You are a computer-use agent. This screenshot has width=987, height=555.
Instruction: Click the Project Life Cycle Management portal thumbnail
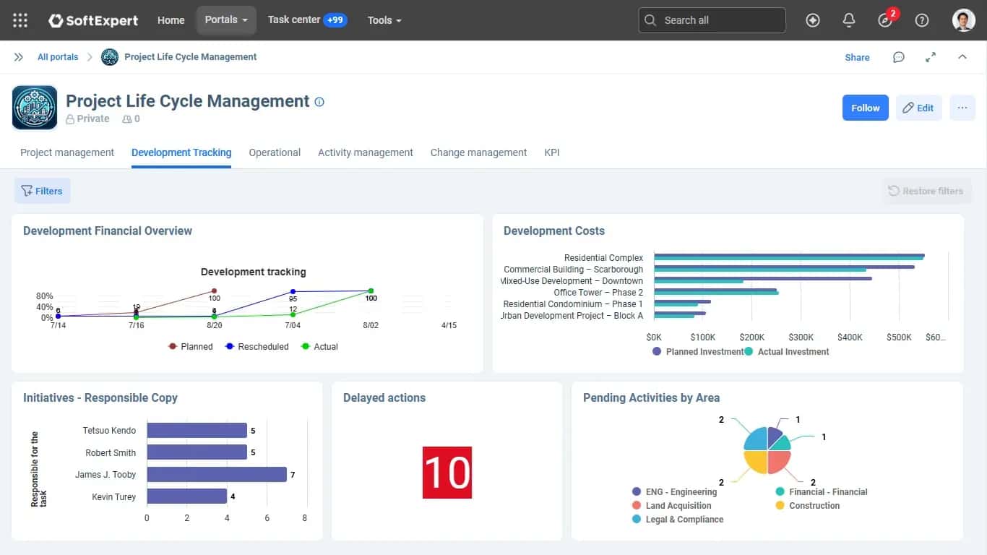coord(35,108)
